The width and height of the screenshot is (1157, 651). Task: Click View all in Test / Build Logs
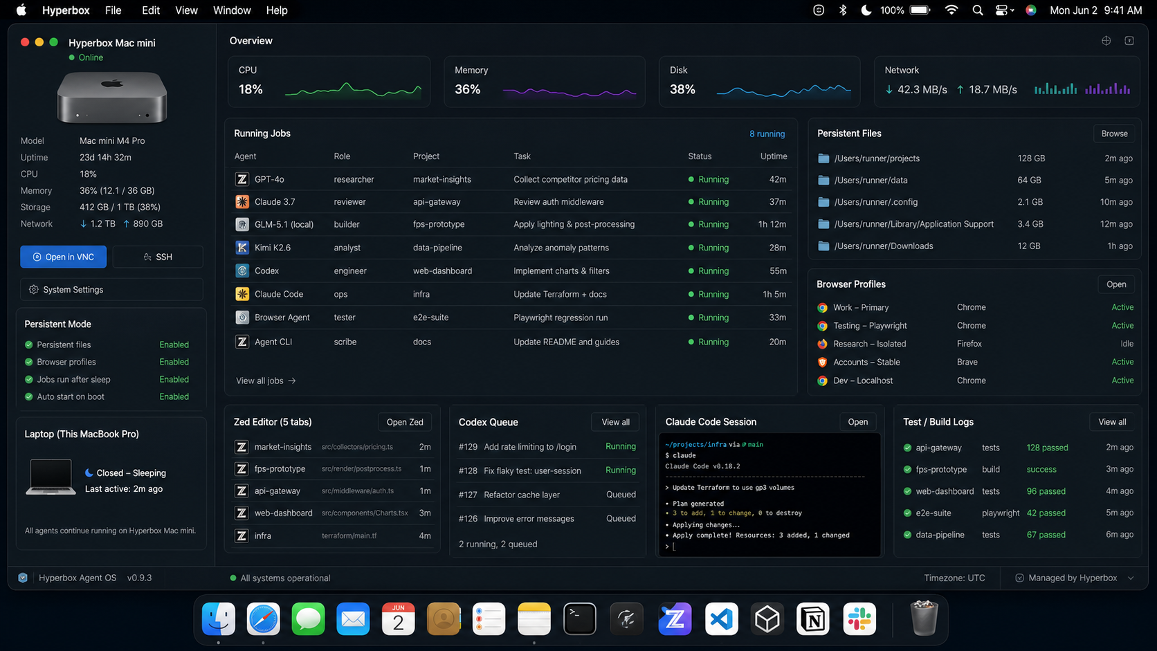pyautogui.click(x=1112, y=422)
